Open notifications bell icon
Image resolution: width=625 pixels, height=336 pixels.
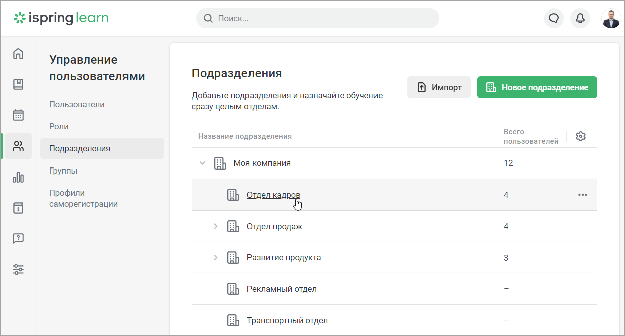point(580,18)
